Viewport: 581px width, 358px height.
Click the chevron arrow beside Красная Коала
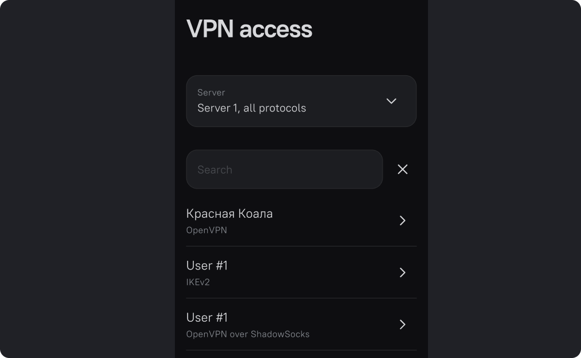(403, 221)
